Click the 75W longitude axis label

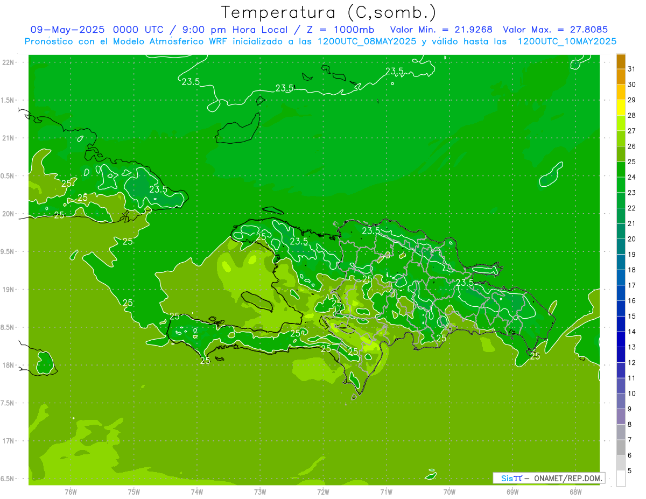click(x=134, y=492)
